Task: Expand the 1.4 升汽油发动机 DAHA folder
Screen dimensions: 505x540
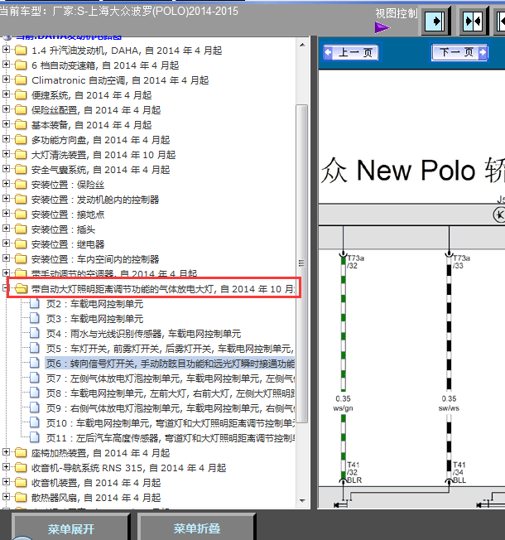Action: tap(6, 50)
